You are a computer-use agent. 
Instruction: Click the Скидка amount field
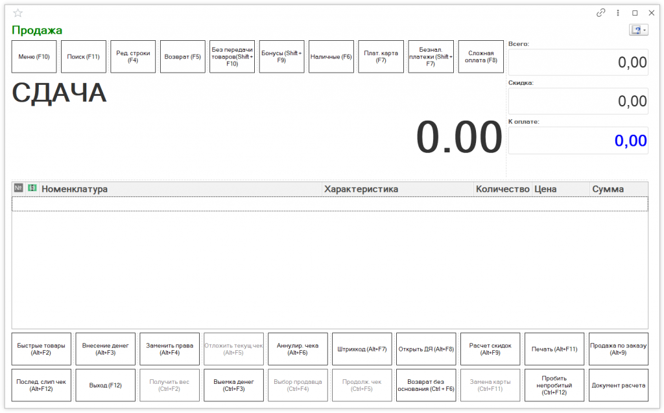coord(578,101)
